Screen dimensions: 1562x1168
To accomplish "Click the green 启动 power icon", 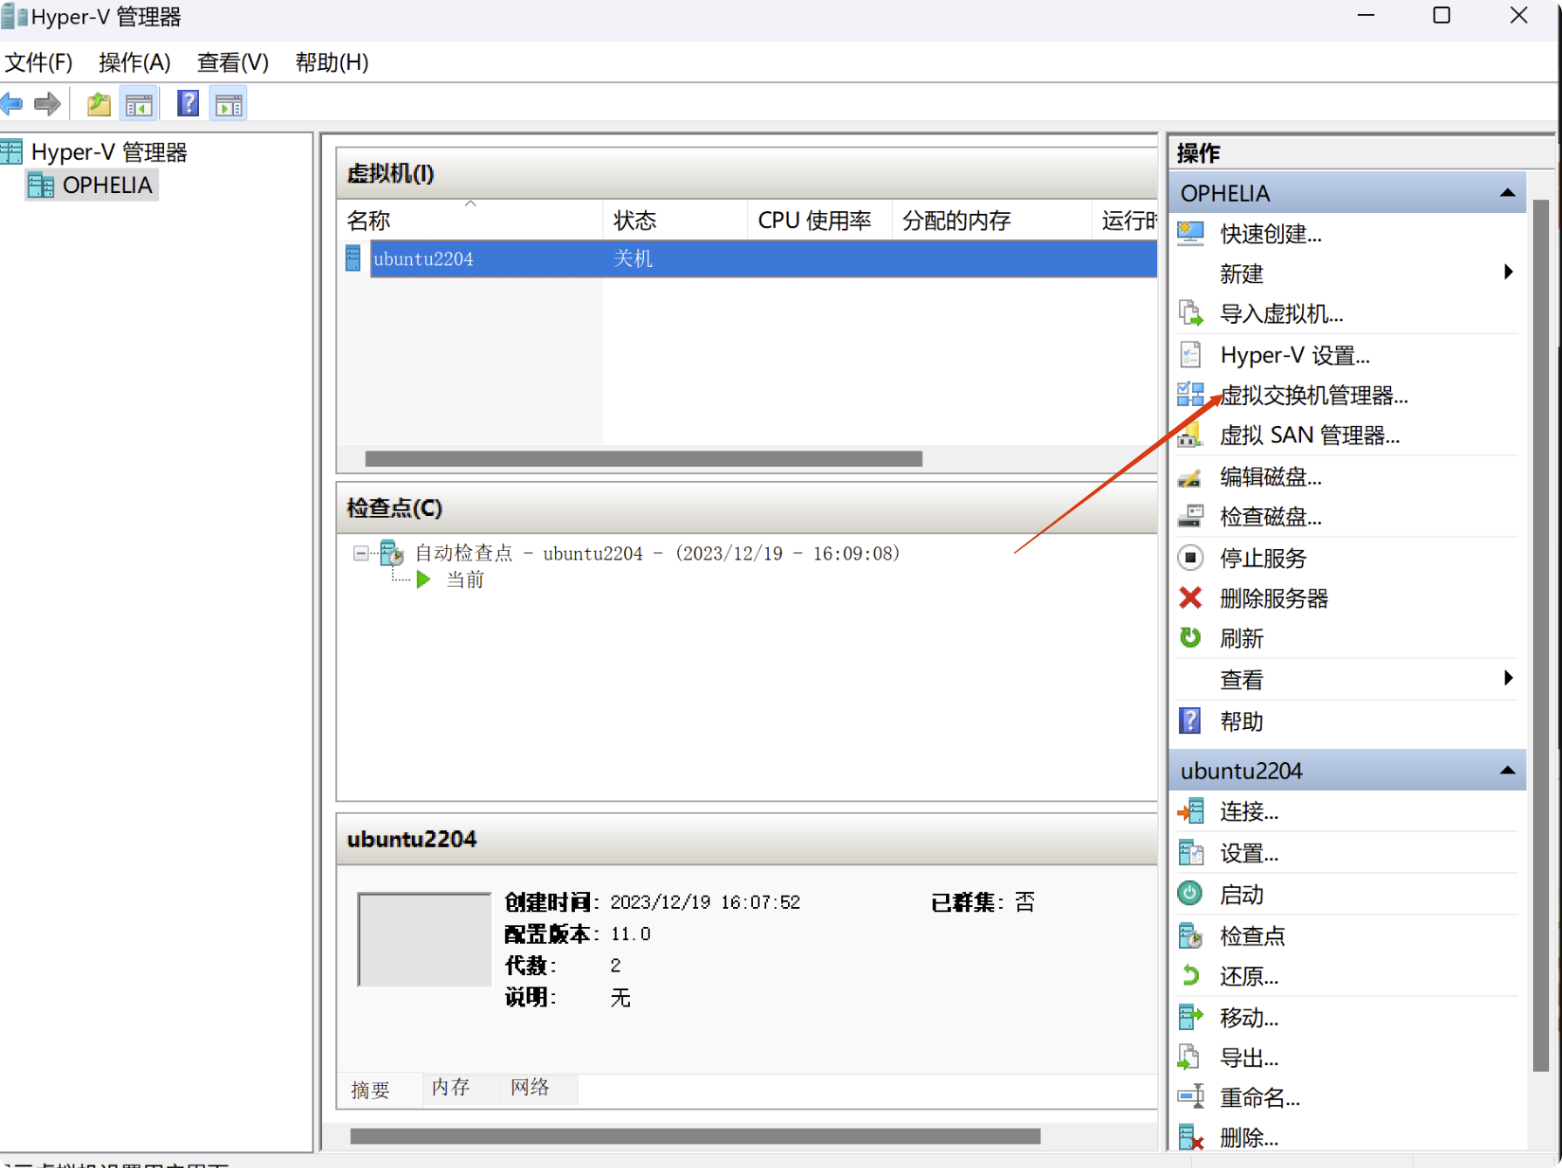I will pos(1190,893).
